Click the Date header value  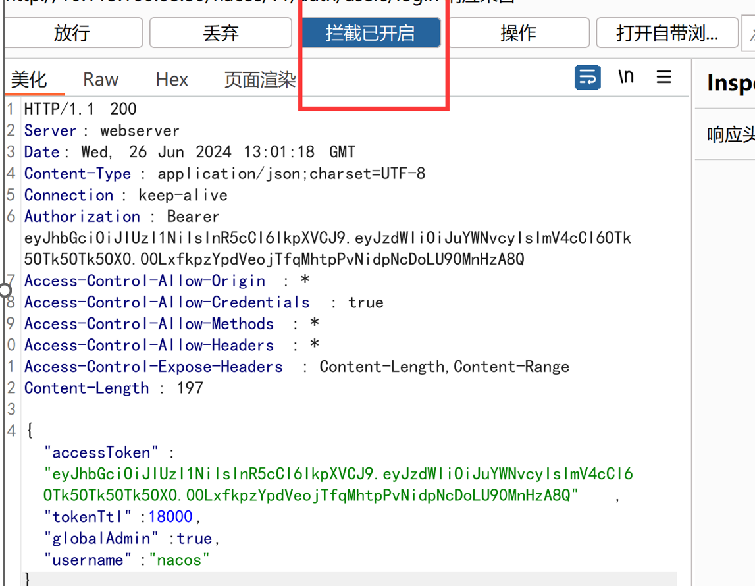218,151
